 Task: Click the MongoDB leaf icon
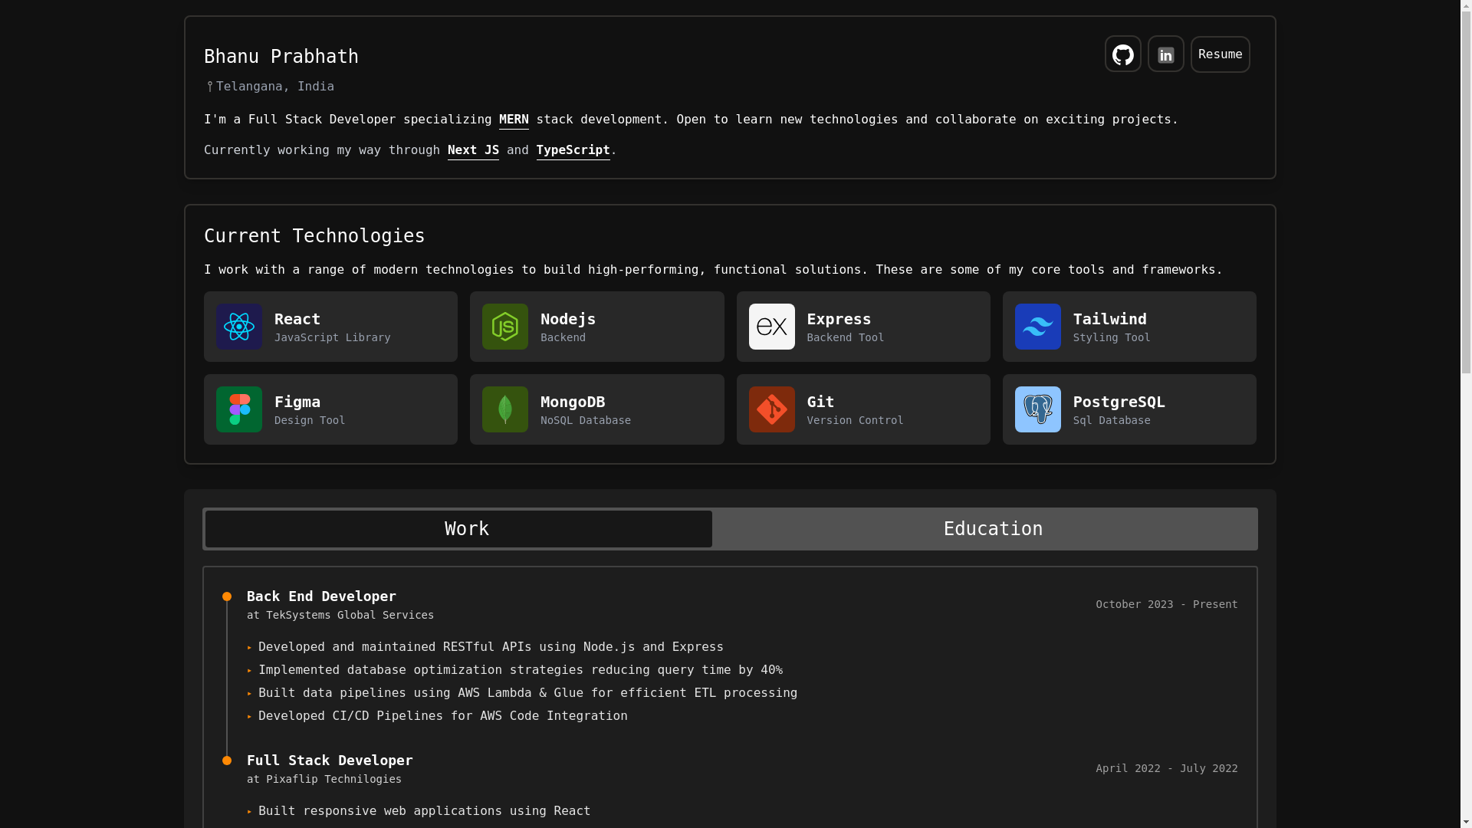coord(505,409)
